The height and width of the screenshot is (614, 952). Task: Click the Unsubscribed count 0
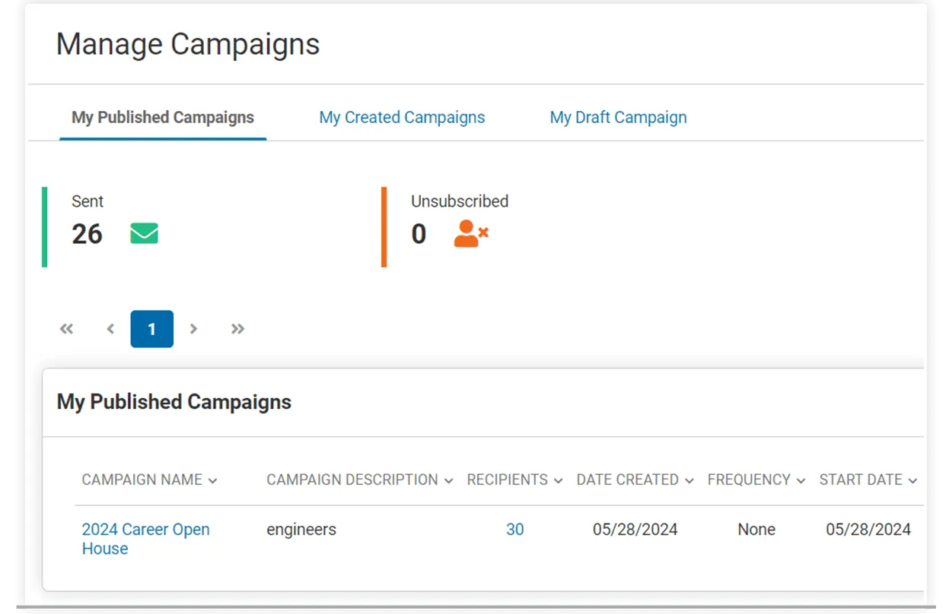(x=419, y=234)
